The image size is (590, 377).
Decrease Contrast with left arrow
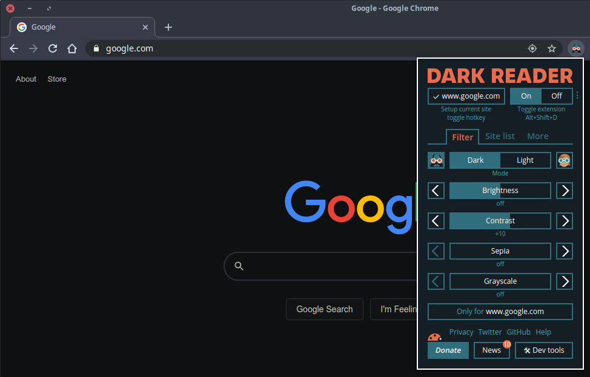click(x=436, y=221)
